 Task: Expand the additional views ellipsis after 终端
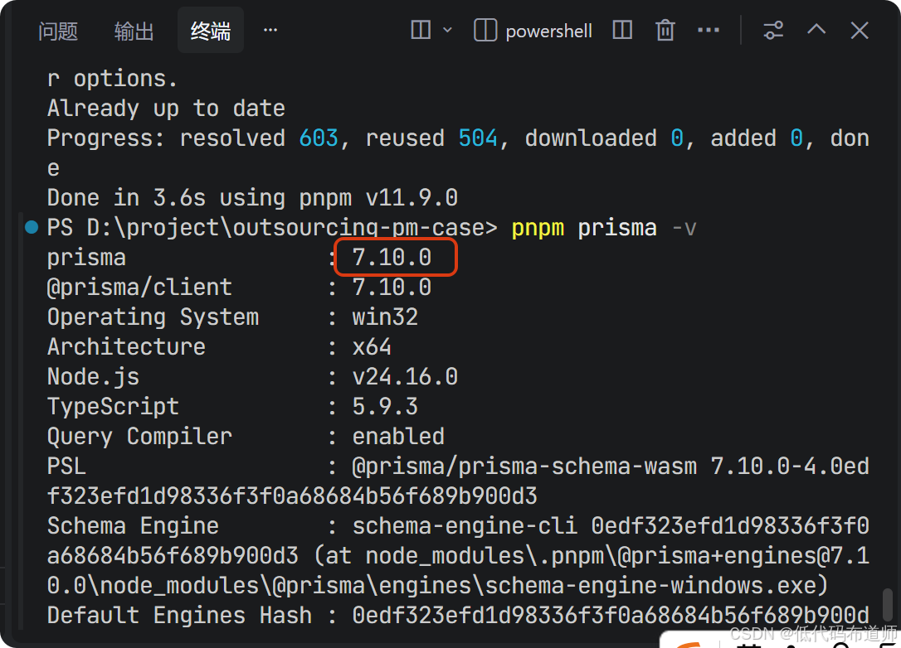[x=270, y=30]
